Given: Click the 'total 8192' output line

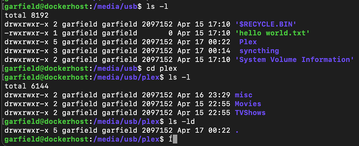Looking at the screenshot, I should (26, 16).
